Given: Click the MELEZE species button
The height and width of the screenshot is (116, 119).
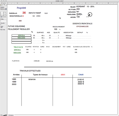Looking at the screenshot, I should (x=21, y=38).
